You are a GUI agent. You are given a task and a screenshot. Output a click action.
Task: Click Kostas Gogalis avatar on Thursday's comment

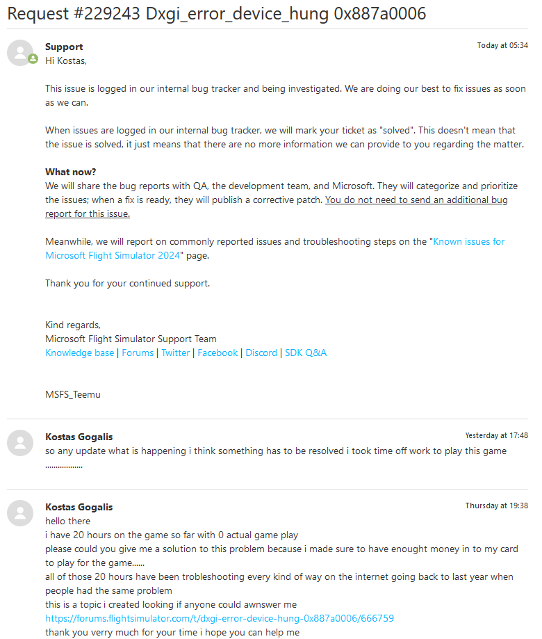[20, 512]
